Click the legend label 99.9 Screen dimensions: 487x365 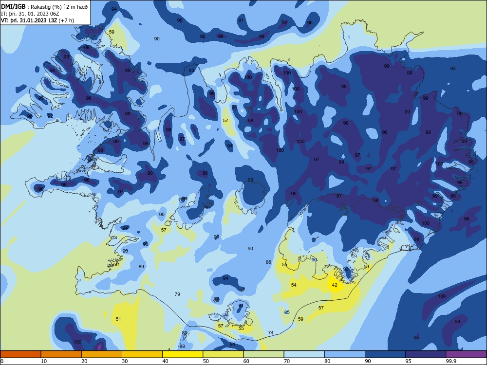(451, 361)
